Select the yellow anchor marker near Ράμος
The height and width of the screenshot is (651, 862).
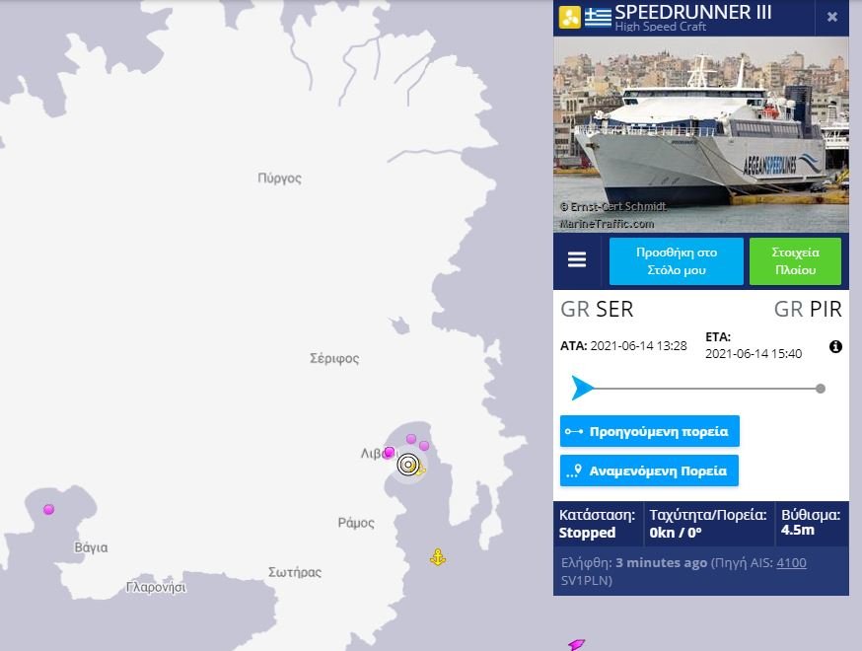coord(438,557)
